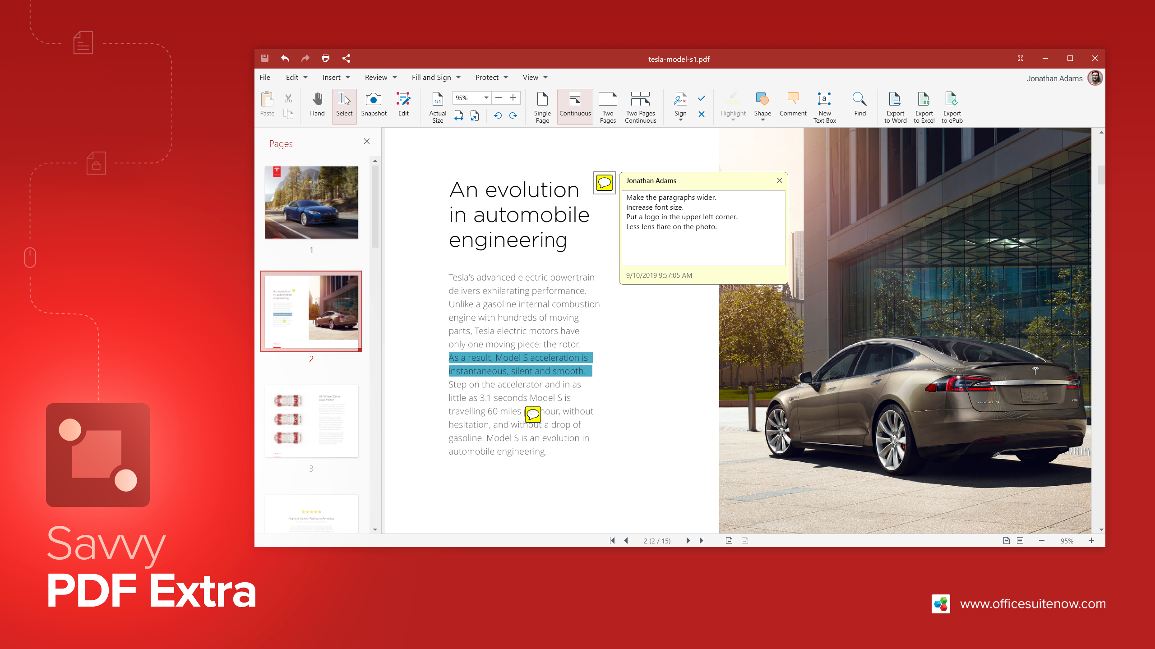Toggle the Select tool
The image size is (1155, 649).
click(x=344, y=106)
